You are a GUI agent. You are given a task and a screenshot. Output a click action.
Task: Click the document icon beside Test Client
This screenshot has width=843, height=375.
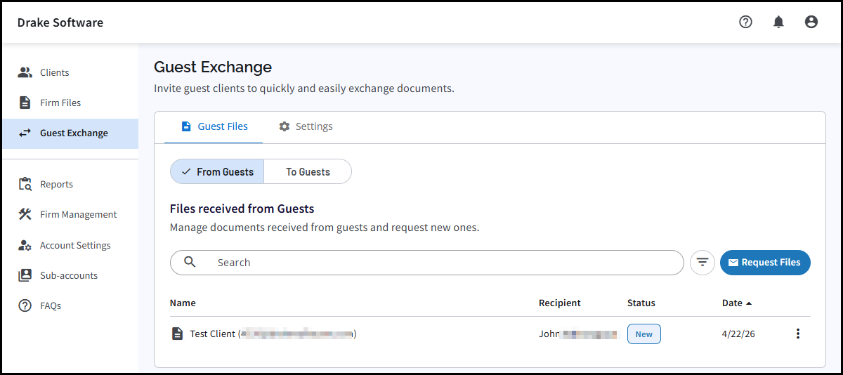(178, 334)
